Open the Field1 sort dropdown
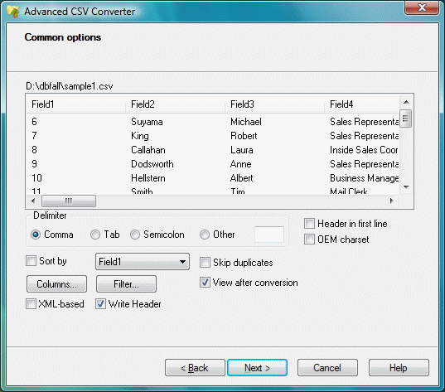Viewport: 445px width, 392px height. click(143, 261)
